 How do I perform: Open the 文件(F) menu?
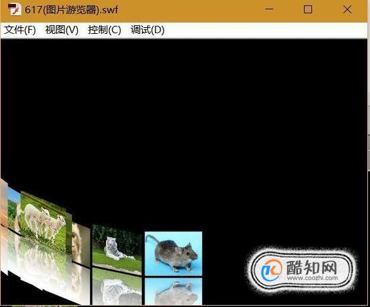(x=20, y=30)
